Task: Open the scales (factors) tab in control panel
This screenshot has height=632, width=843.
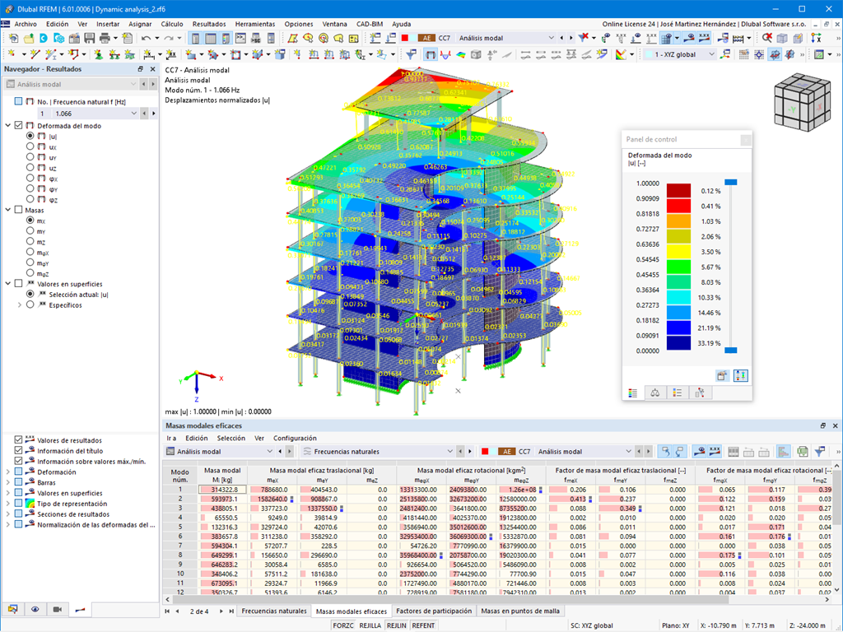Action: click(654, 393)
